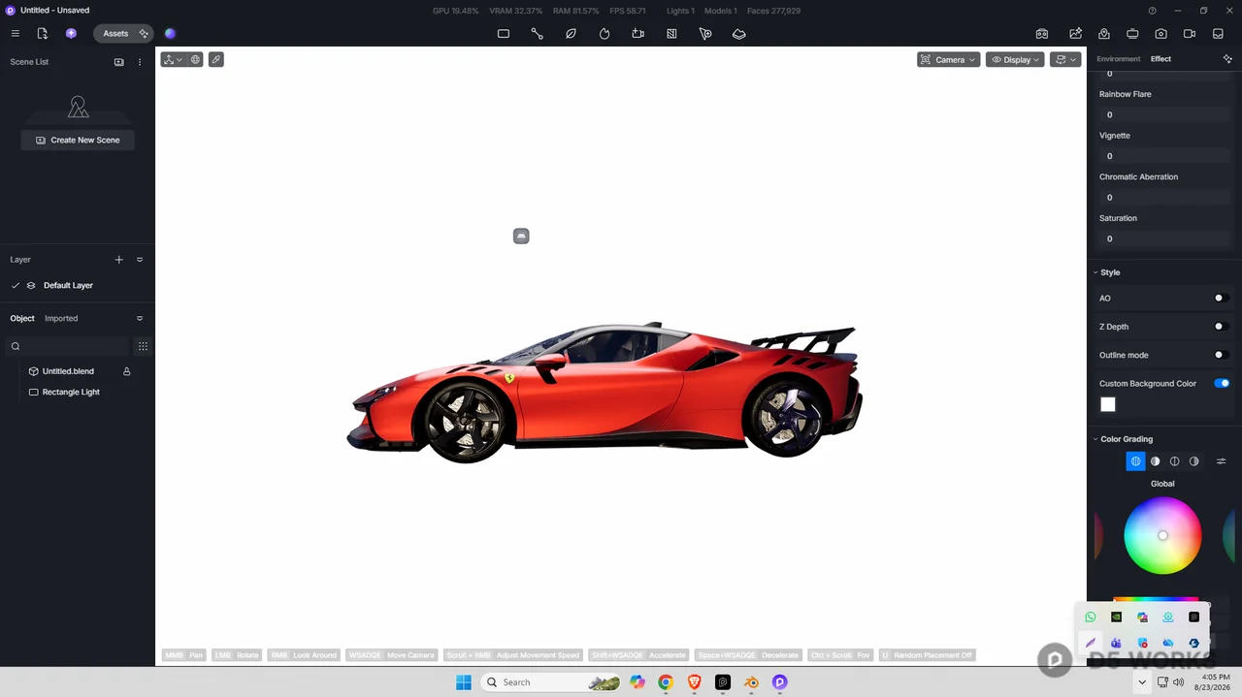Open the purple AI assistant icon
Screen dimensions: 1242x697
pyautogui.click(x=71, y=33)
